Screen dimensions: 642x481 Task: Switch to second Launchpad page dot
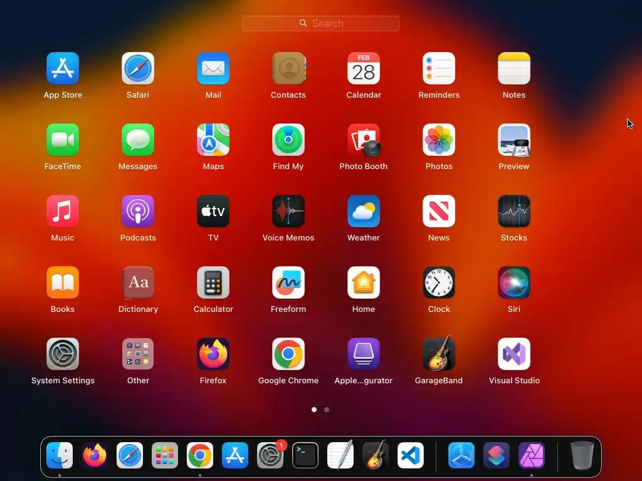click(327, 410)
